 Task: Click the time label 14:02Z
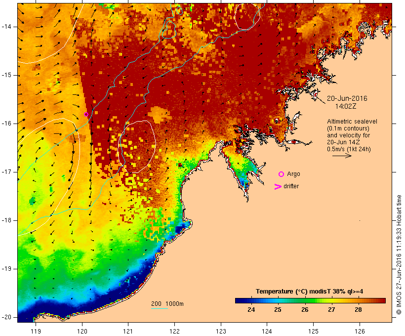(x=346, y=106)
